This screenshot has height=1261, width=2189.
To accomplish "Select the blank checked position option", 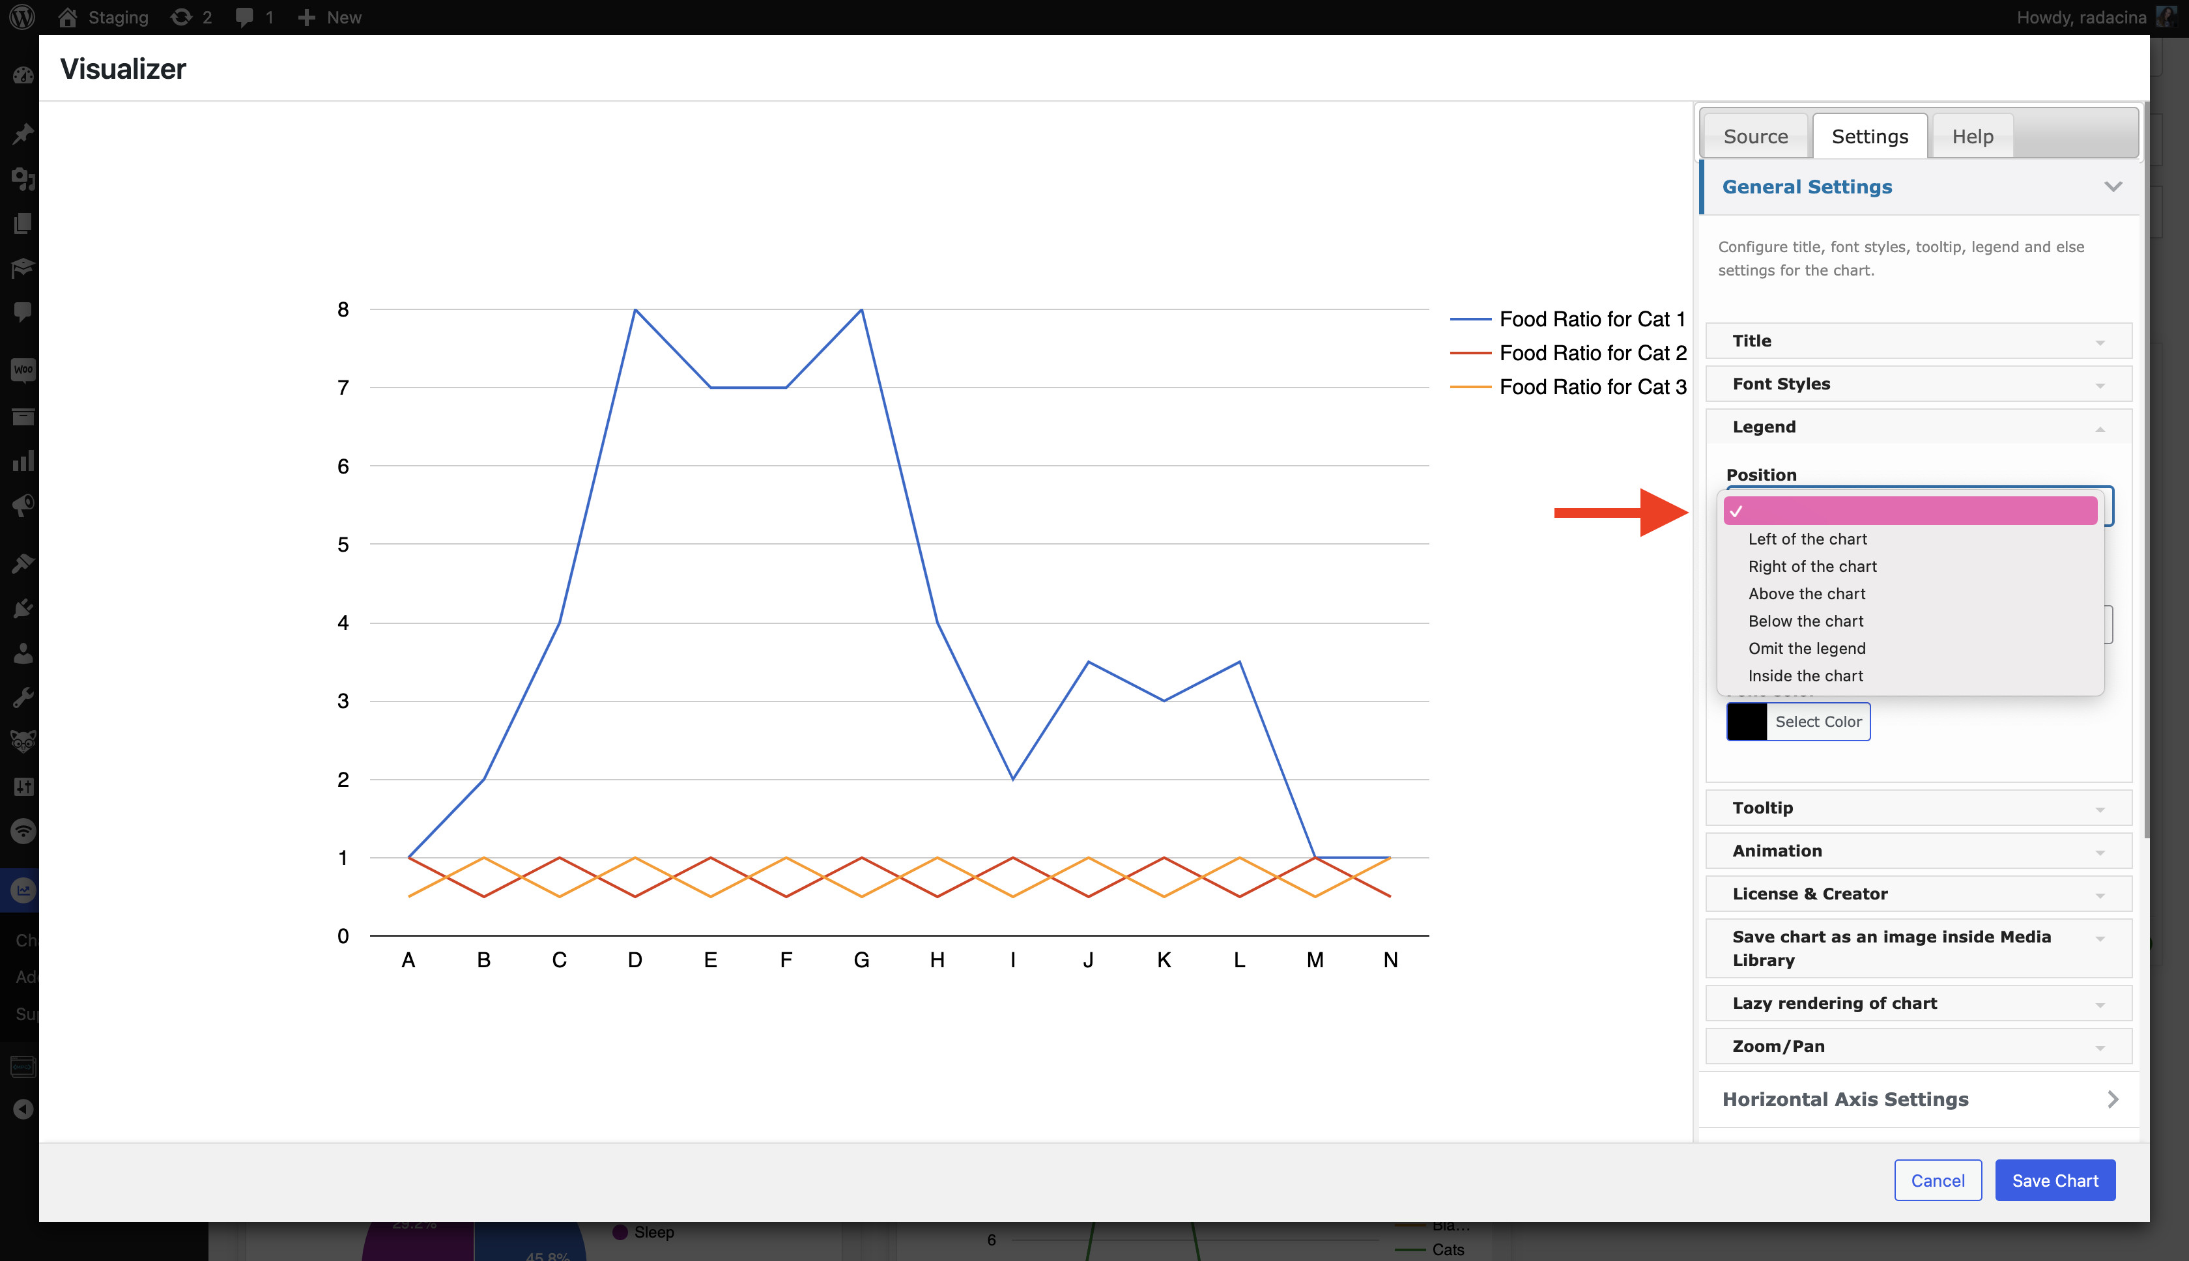I will 1910,511.
